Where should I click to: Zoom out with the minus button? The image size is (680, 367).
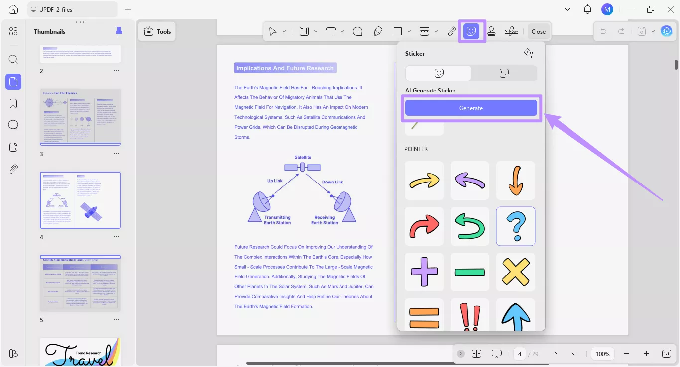626,354
